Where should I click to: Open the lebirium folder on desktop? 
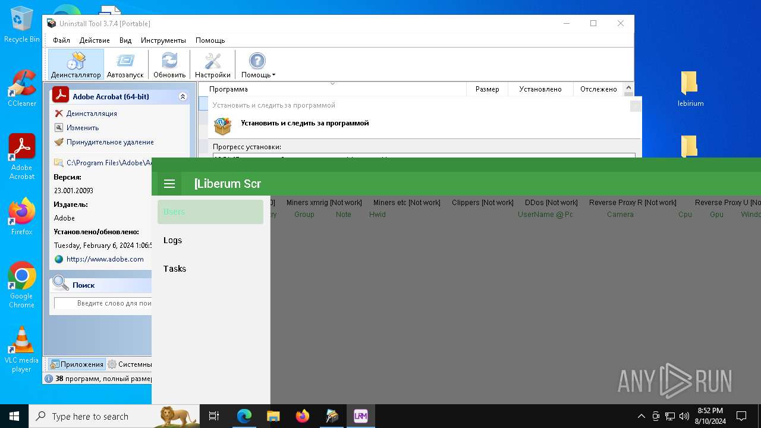[690, 89]
